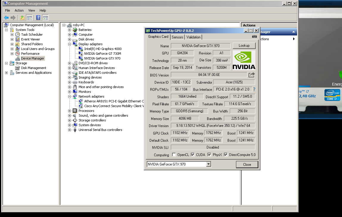The height and width of the screenshot is (217, 342).
Task: Click the Bus Interface question mark icon
Action: pyautogui.click(x=254, y=89)
